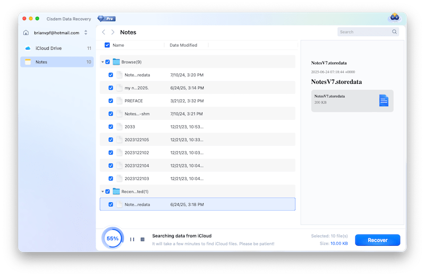Select iCloud Drive in the sidebar
The width and height of the screenshot is (425, 276).
tap(48, 48)
